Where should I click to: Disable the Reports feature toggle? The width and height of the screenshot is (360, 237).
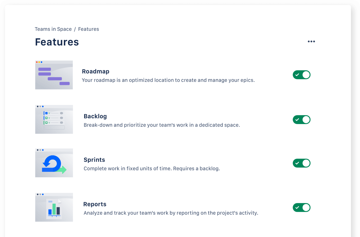301,208
